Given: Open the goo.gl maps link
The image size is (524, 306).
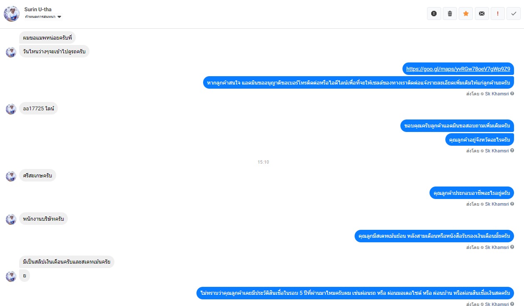Looking at the screenshot, I should (458, 69).
